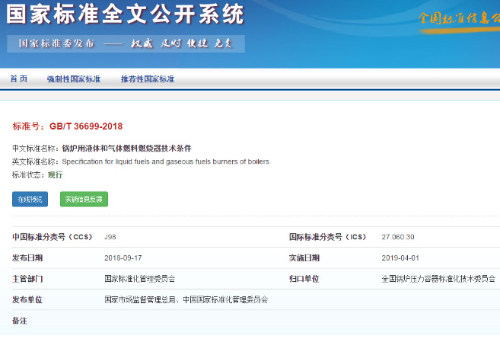
Task: Click the CCS classification value J98
Action: coord(111,237)
